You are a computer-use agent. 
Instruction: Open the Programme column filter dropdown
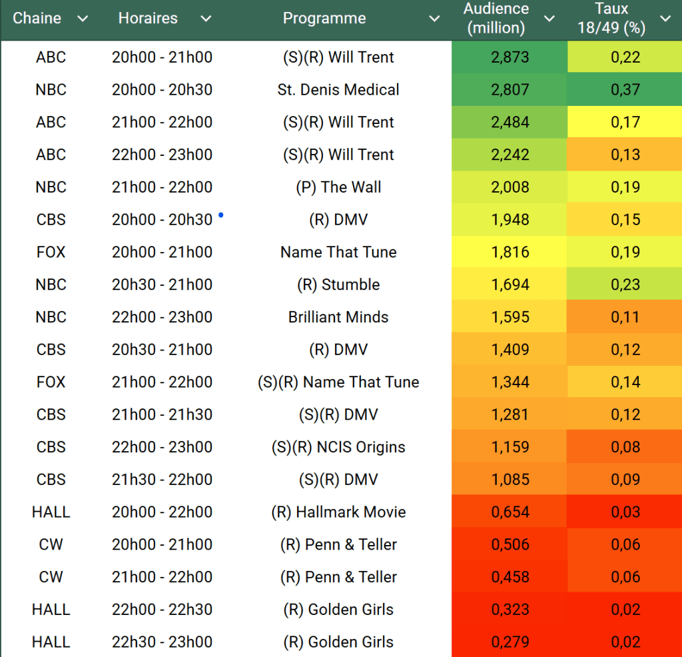434,19
